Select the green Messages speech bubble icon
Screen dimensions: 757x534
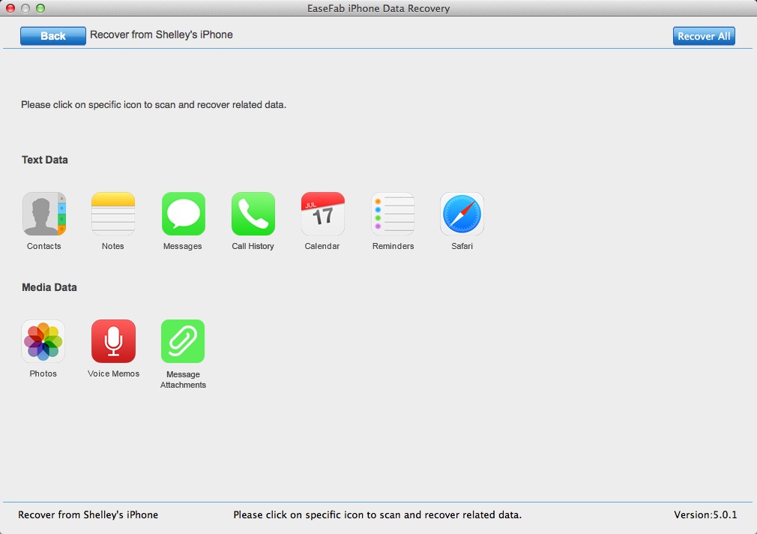[183, 214]
